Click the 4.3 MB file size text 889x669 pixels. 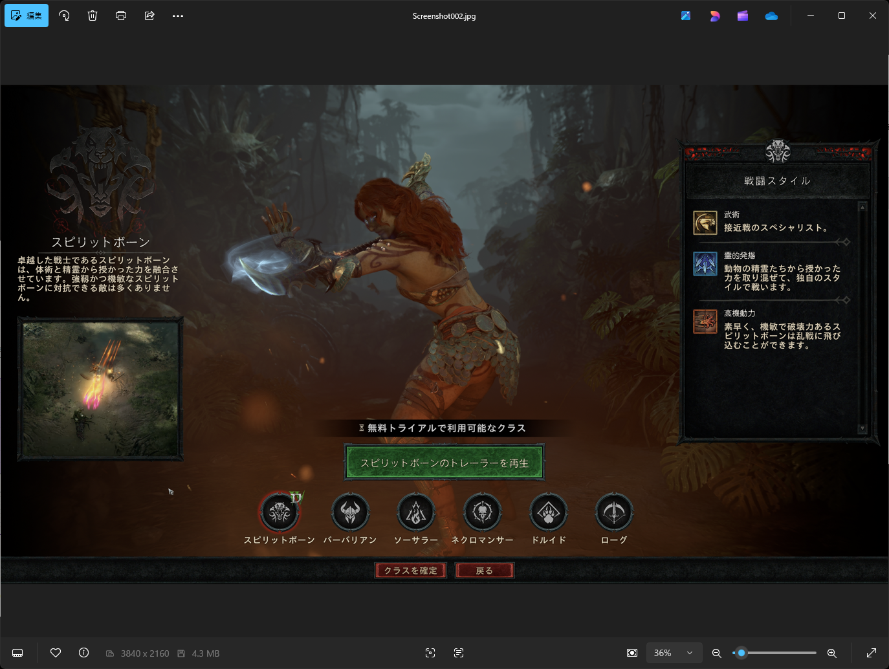click(x=206, y=653)
